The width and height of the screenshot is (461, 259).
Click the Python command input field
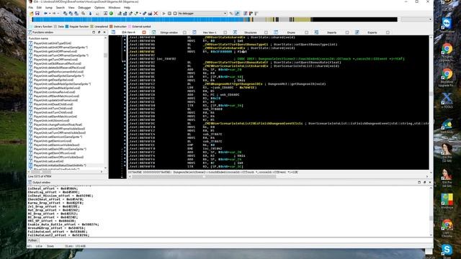point(235,240)
